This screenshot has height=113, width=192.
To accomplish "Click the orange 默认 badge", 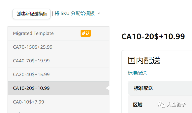I will point(86,33).
